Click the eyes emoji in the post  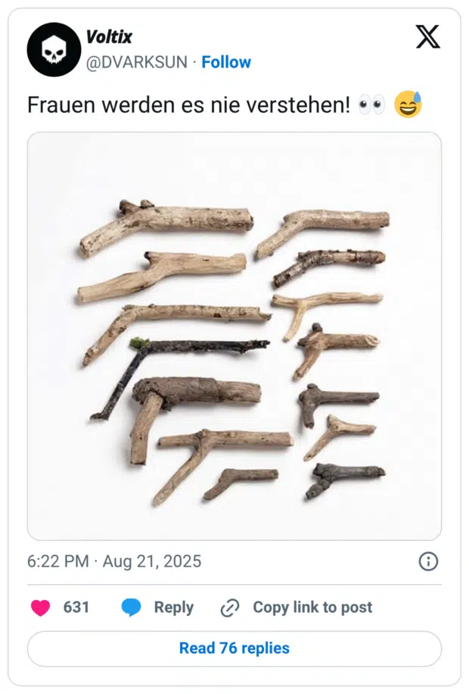[x=372, y=105]
